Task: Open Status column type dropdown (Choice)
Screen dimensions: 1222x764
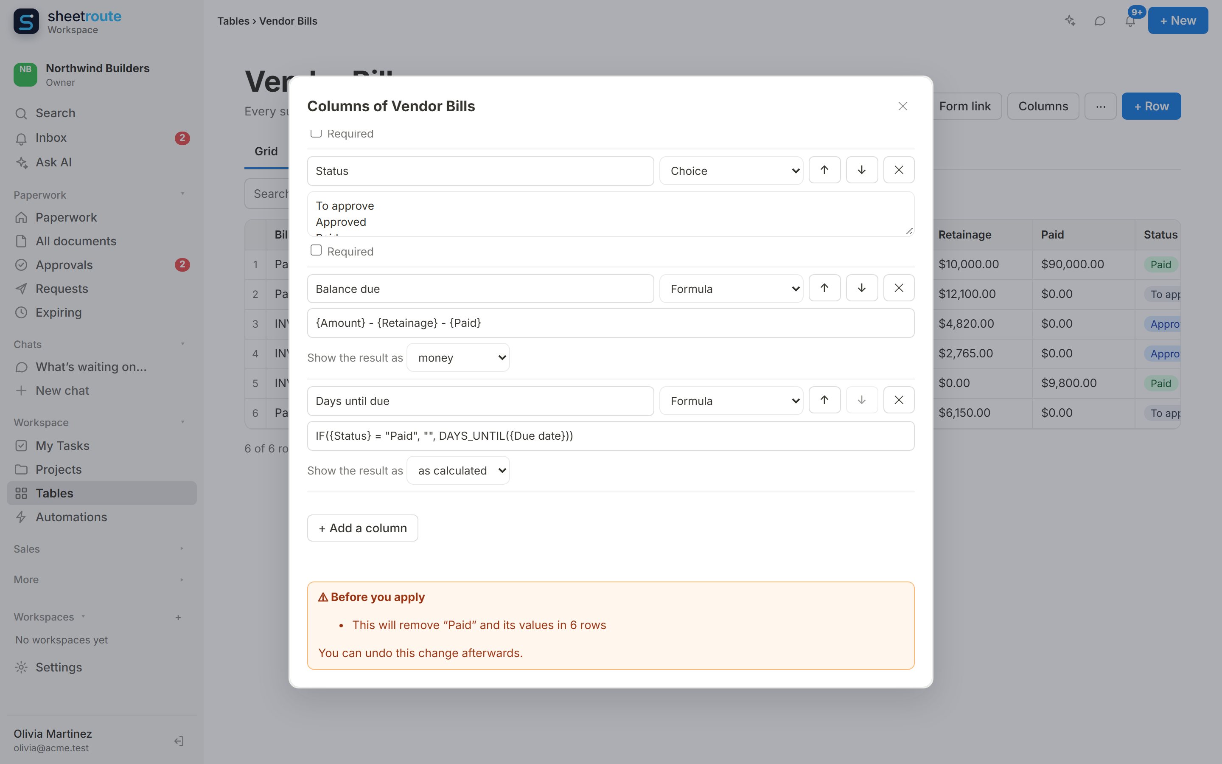Action: 731,171
